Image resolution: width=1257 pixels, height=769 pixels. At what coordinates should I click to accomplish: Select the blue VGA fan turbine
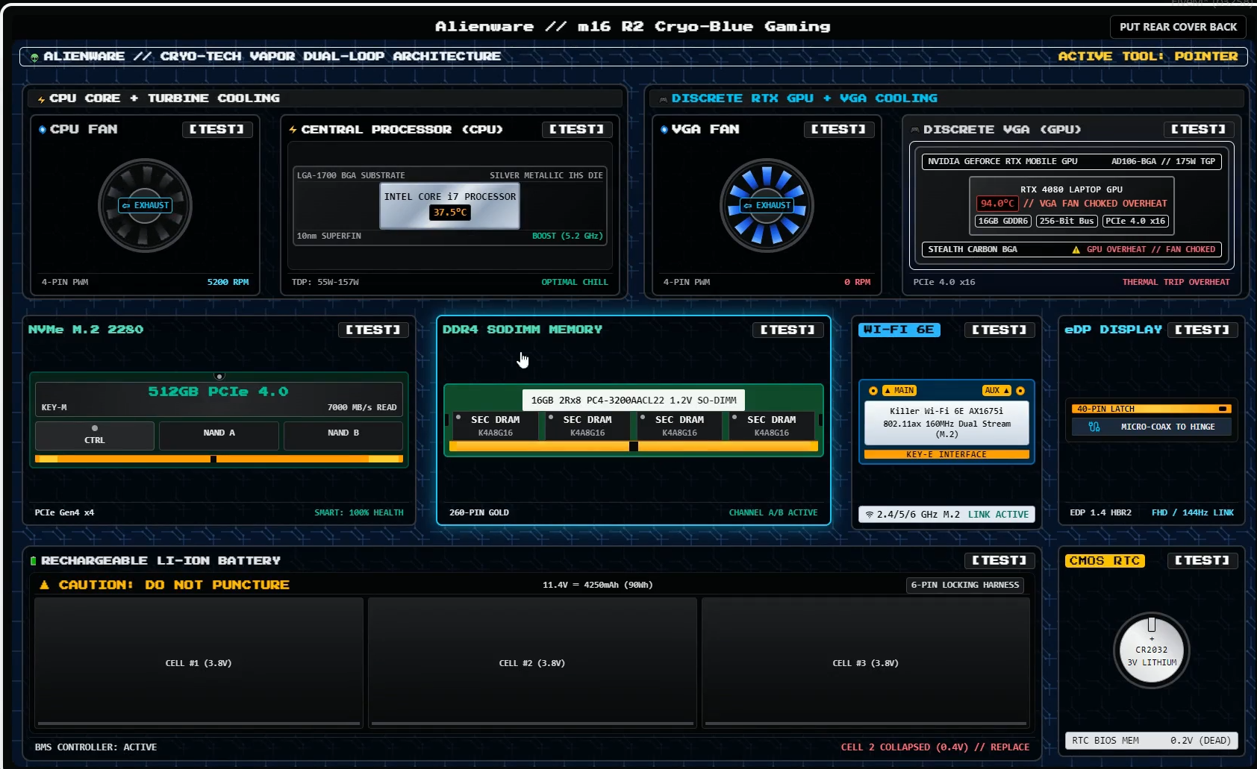tap(767, 205)
